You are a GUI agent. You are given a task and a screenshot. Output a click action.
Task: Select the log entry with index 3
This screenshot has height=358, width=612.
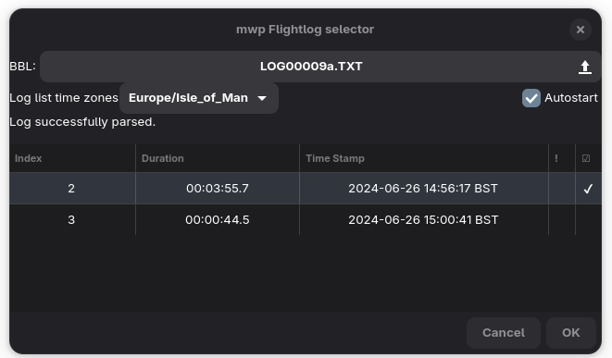pos(306,220)
